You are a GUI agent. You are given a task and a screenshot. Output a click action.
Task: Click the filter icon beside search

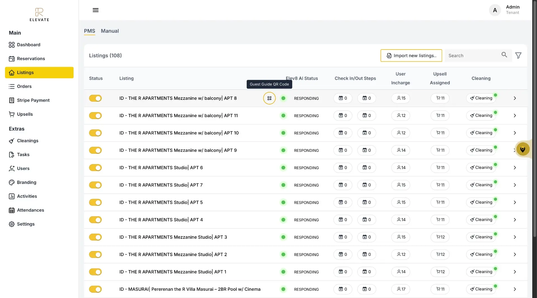tap(518, 55)
